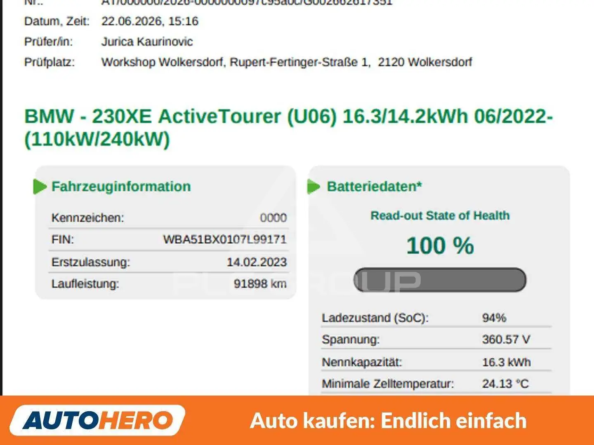Click the State of Health progress bar

click(x=440, y=280)
